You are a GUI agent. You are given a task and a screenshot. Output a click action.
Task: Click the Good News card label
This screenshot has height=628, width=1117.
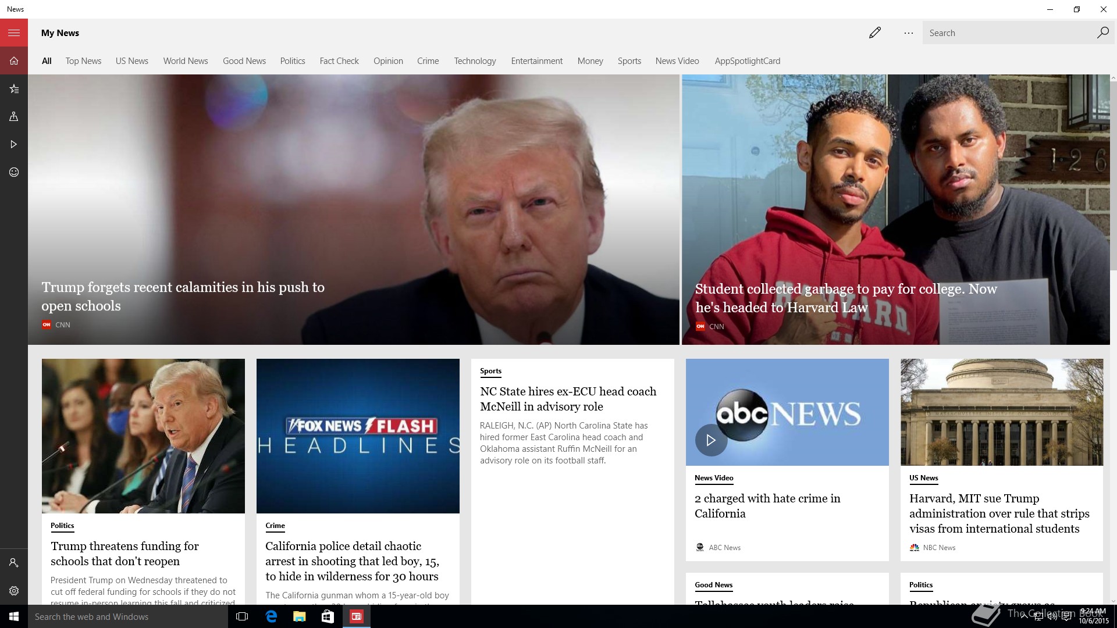coord(714,585)
